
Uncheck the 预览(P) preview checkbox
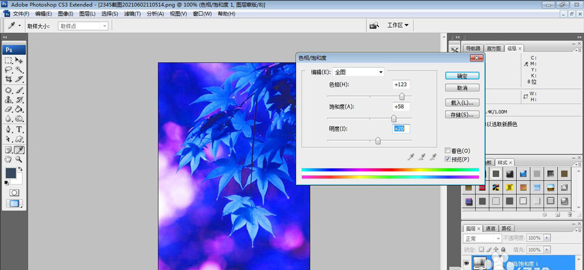pos(448,159)
